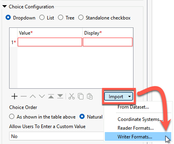This screenshot has height=144, width=174.
Task: Collapse the Choice Configuration section
Action: 5,6
